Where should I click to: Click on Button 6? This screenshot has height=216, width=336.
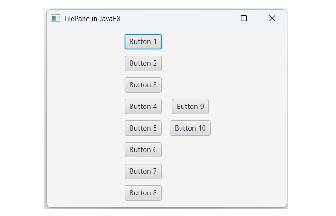coord(143,150)
